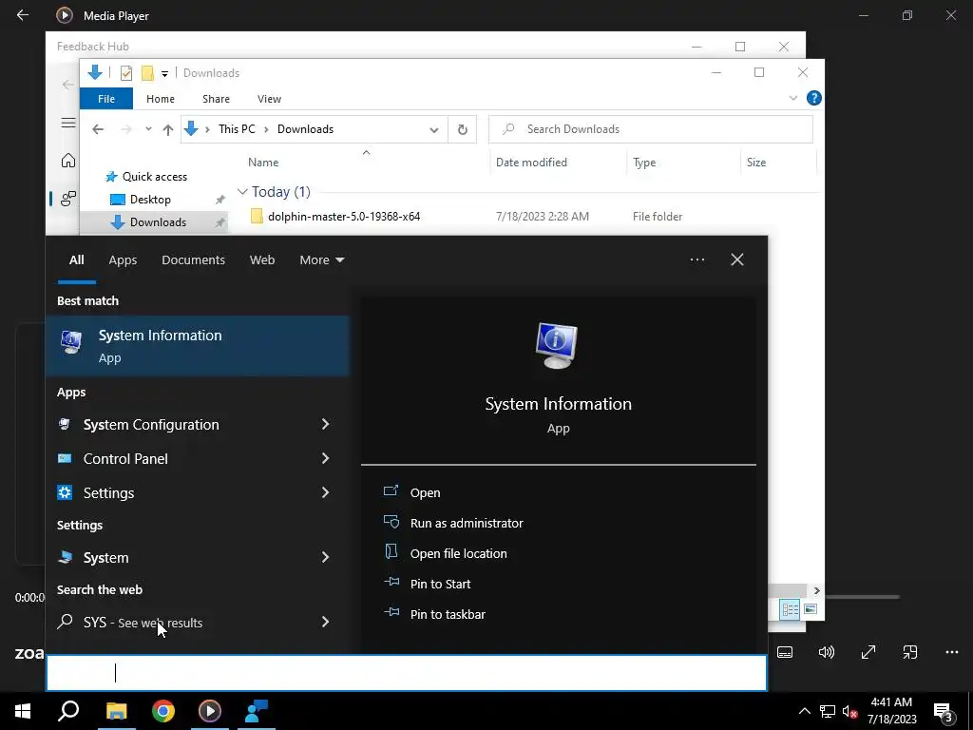Expand System settings result chevron
Viewport: 973px width, 730px height.
[325, 557]
